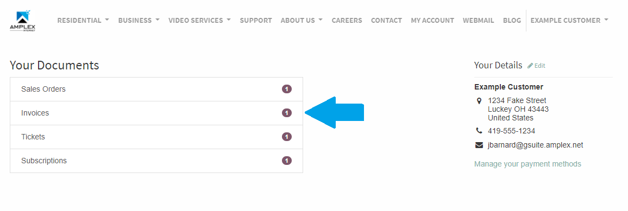Open the Invoices documents row
The width and height of the screenshot is (628, 211).
click(156, 113)
